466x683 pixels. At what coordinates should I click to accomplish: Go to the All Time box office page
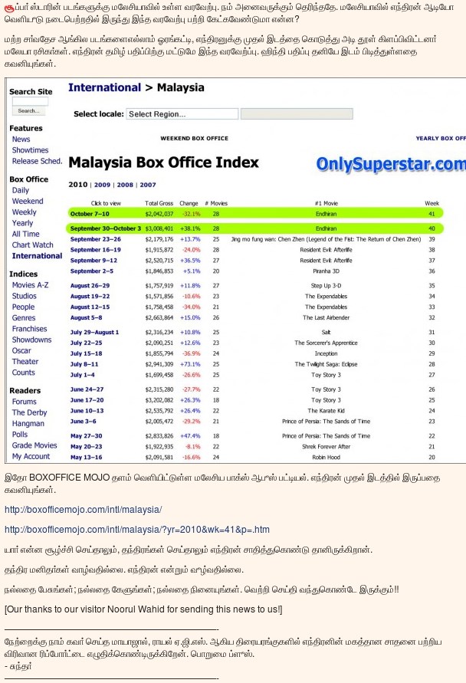tap(25, 234)
